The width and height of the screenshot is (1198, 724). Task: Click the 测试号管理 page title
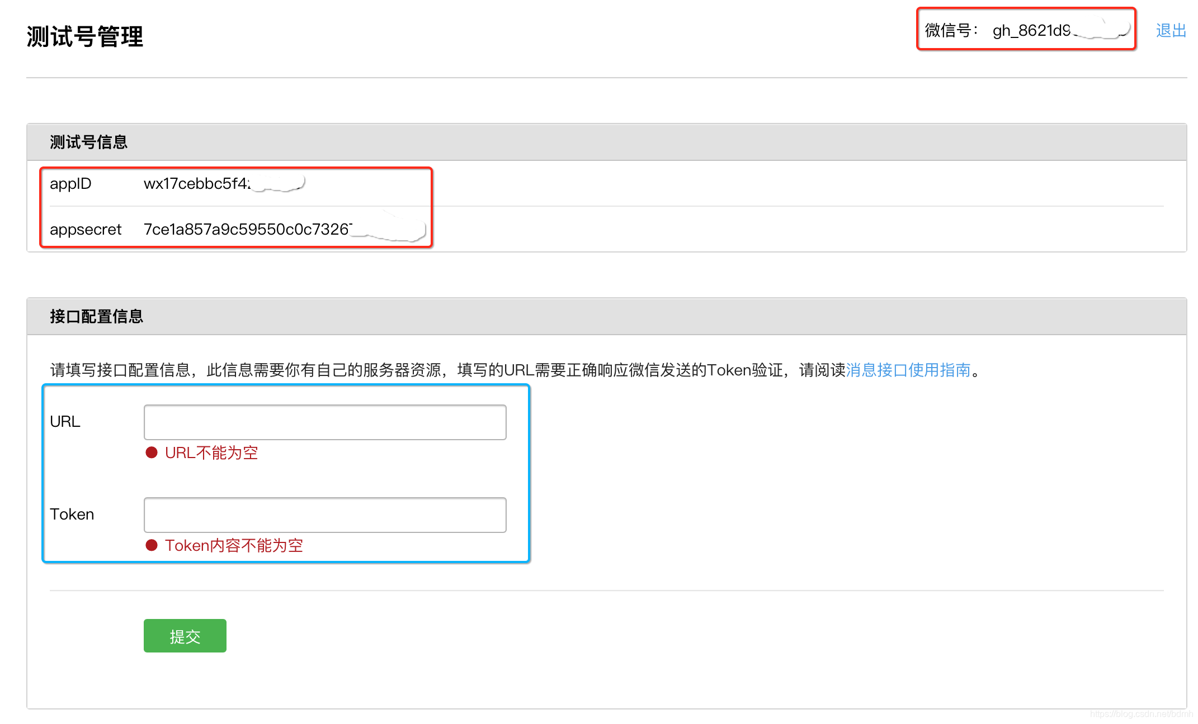pyautogui.click(x=85, y=37)
